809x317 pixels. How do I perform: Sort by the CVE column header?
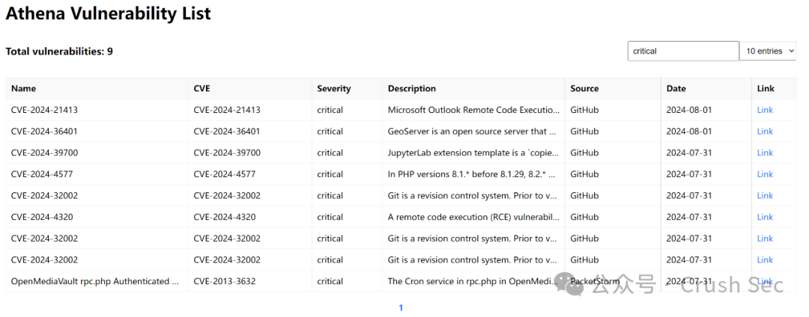[x=202, y=88]
